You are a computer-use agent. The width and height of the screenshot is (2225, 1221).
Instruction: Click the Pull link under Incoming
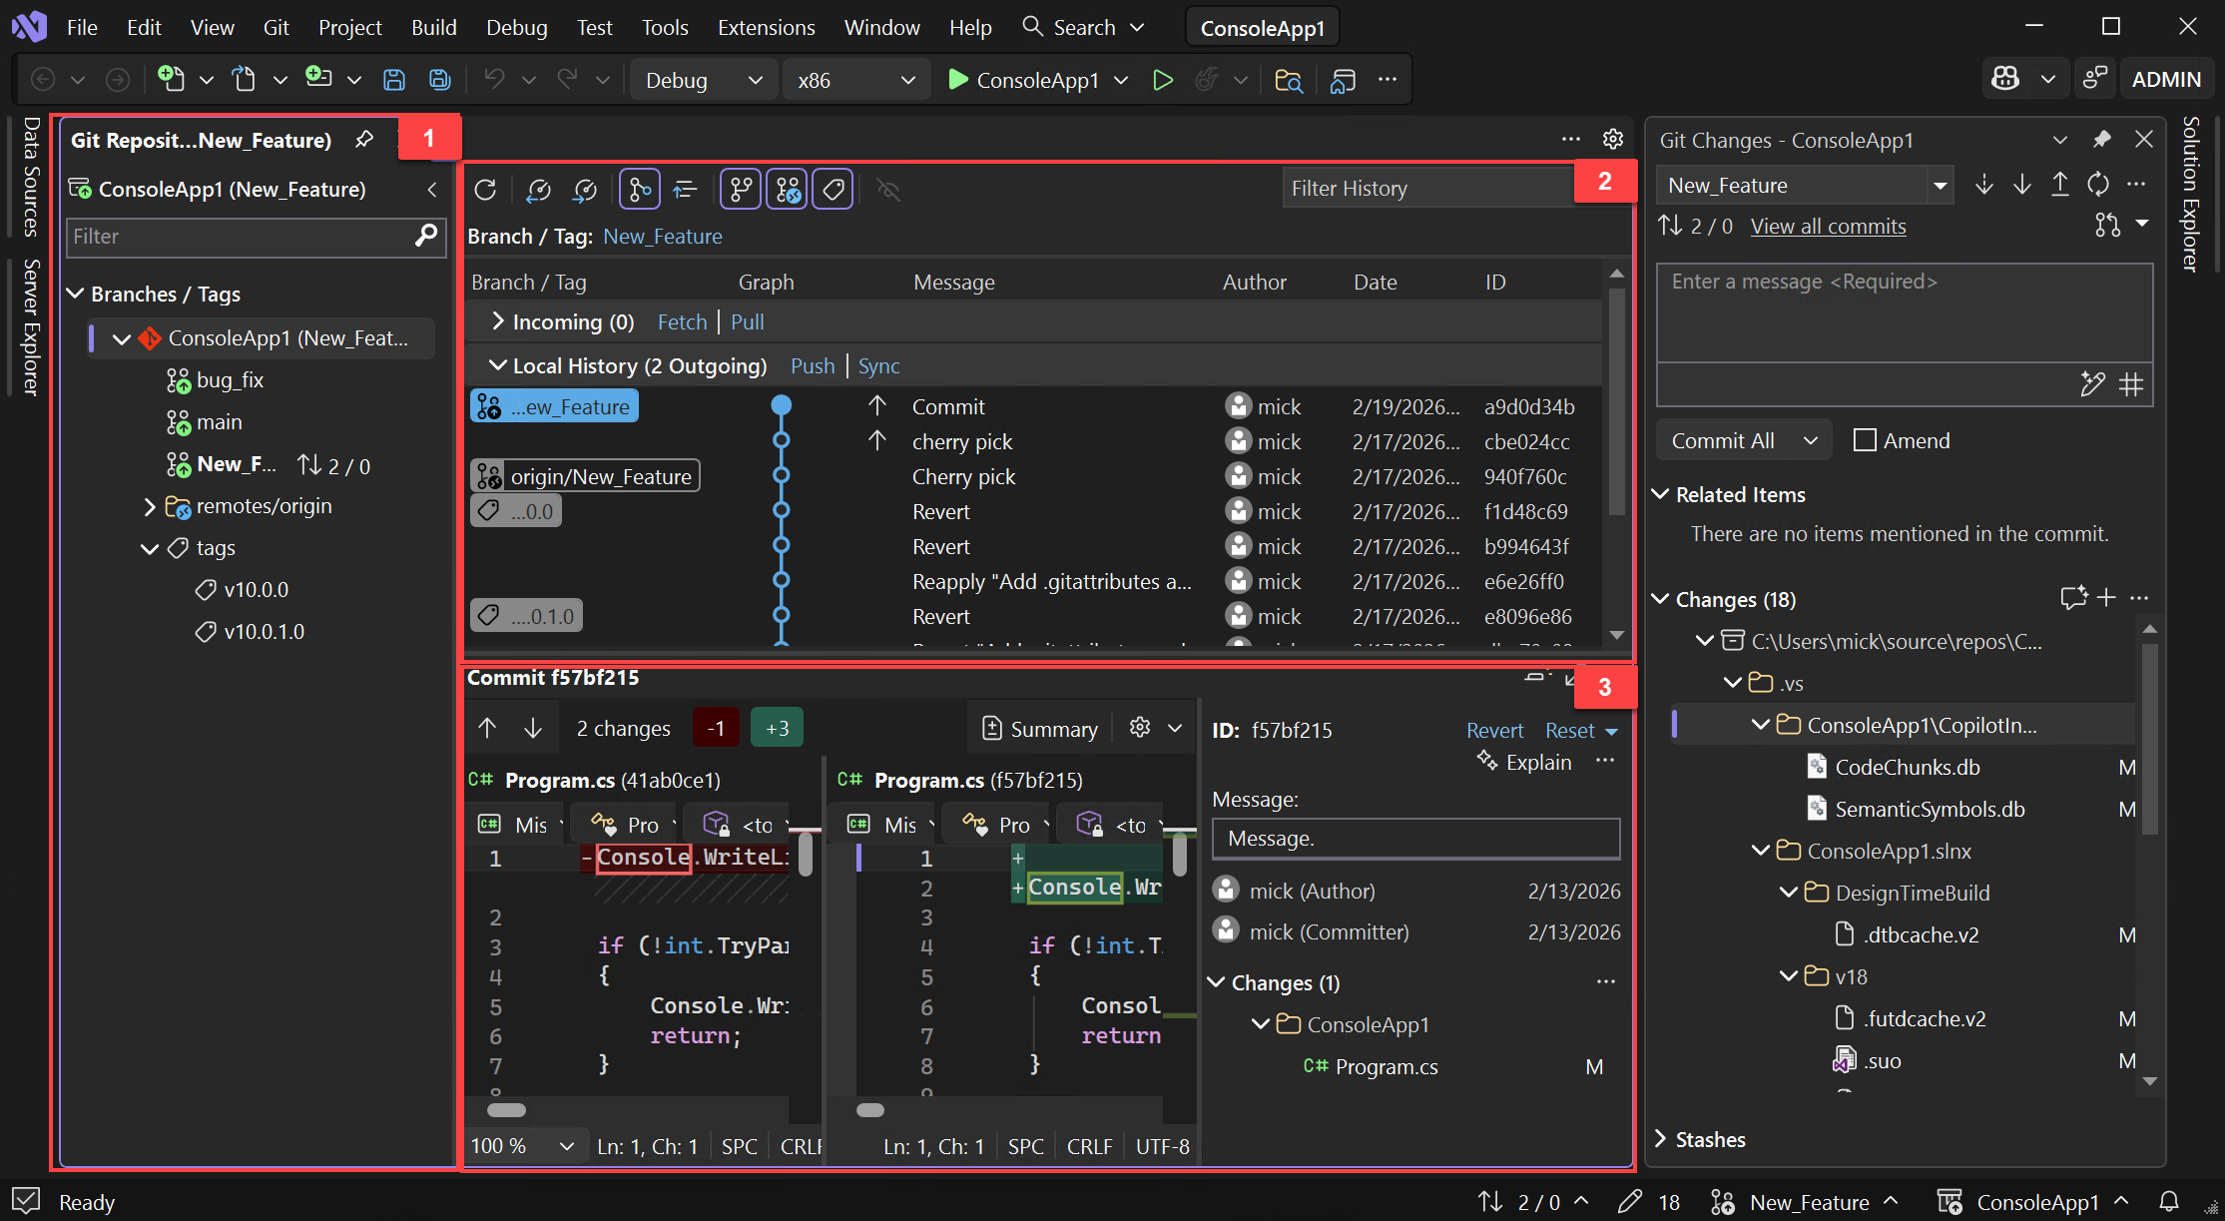(747, 321)
